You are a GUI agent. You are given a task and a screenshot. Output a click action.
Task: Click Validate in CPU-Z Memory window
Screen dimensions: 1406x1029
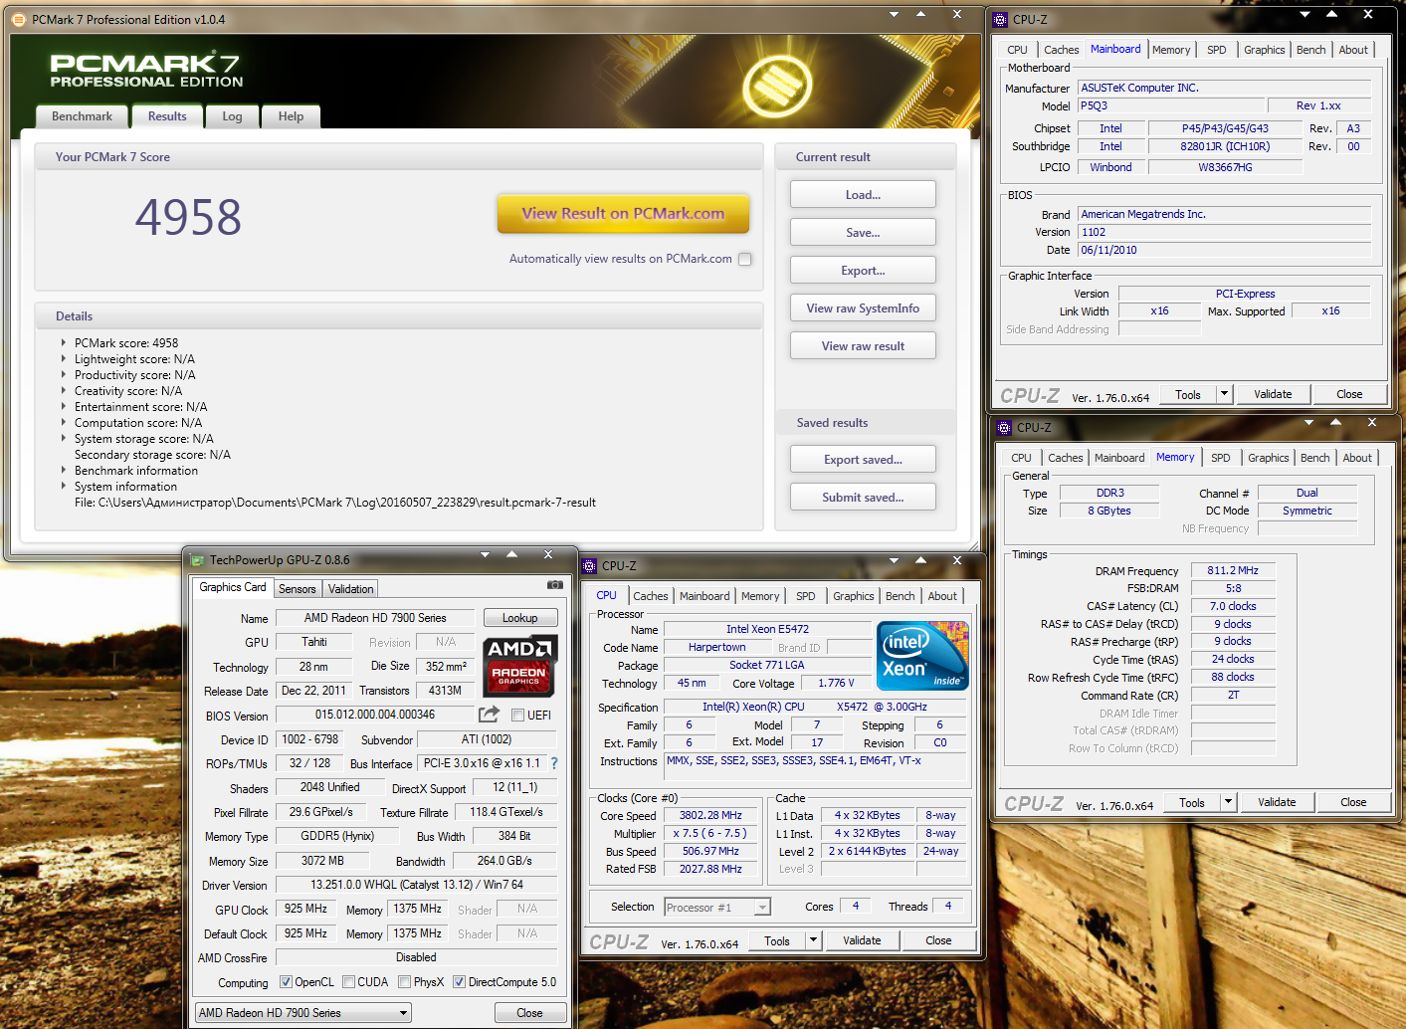point(1277,802)
